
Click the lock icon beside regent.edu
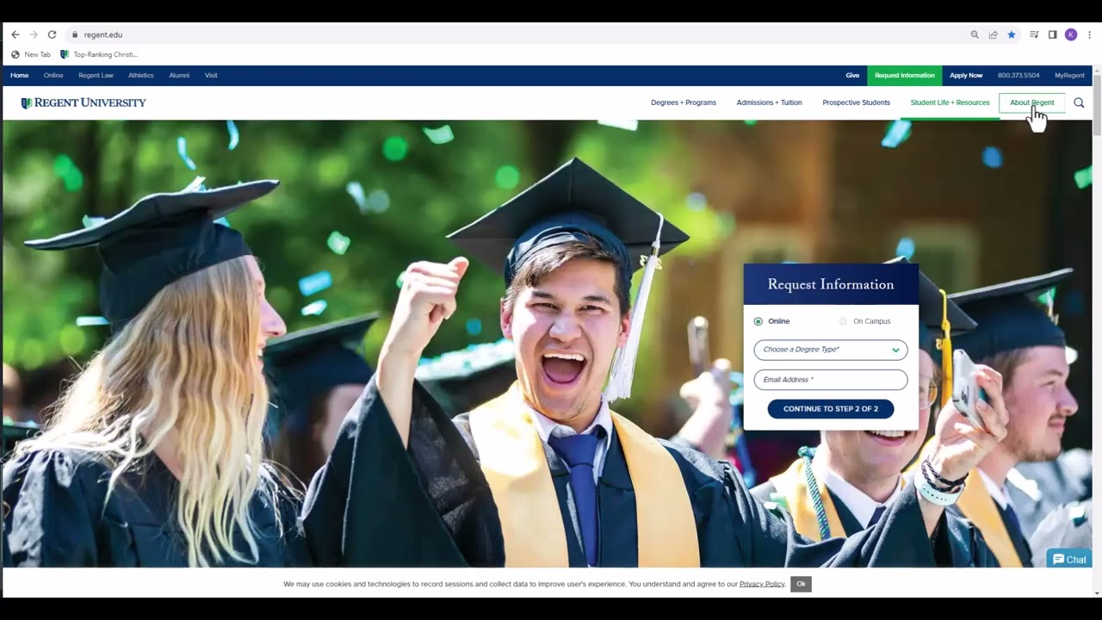pos(75,34)
